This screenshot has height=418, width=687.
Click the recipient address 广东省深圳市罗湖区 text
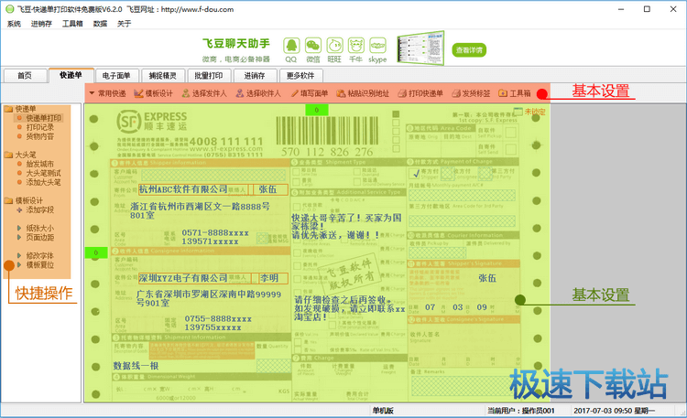point(209,298)
